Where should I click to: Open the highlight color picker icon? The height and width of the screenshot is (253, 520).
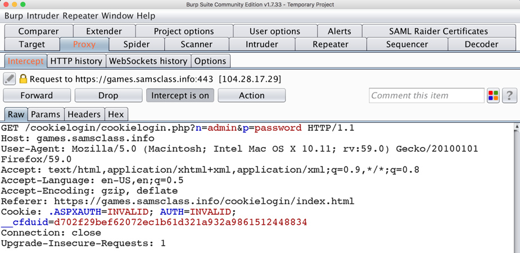(493, 95)
